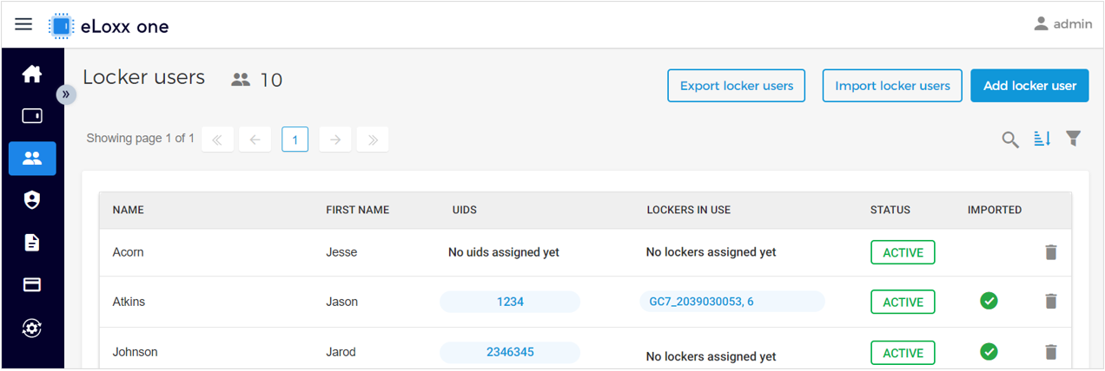This screenshot has width=1105, height=371.
Task: Open the filter funnel icon
Action: pyautogui.click(x=1074, y=139)
